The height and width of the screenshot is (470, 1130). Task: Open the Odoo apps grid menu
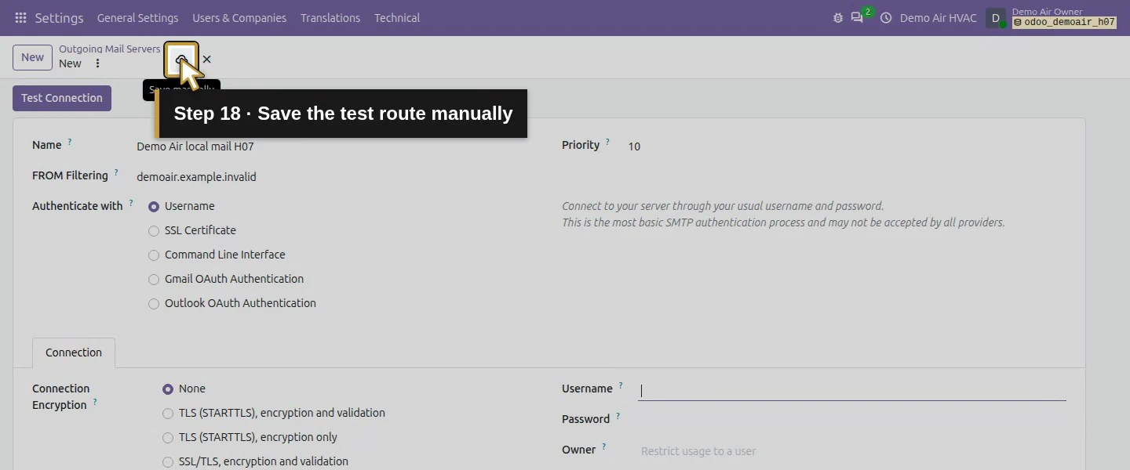pos(20,18)
